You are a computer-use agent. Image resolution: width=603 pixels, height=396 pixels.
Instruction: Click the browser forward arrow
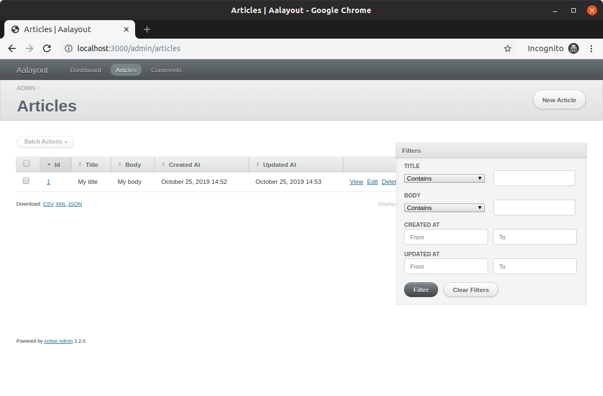click(29, 48)
